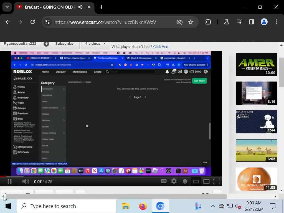Click the right arrow of horizontal scrollbar

[x=275, y=196]
